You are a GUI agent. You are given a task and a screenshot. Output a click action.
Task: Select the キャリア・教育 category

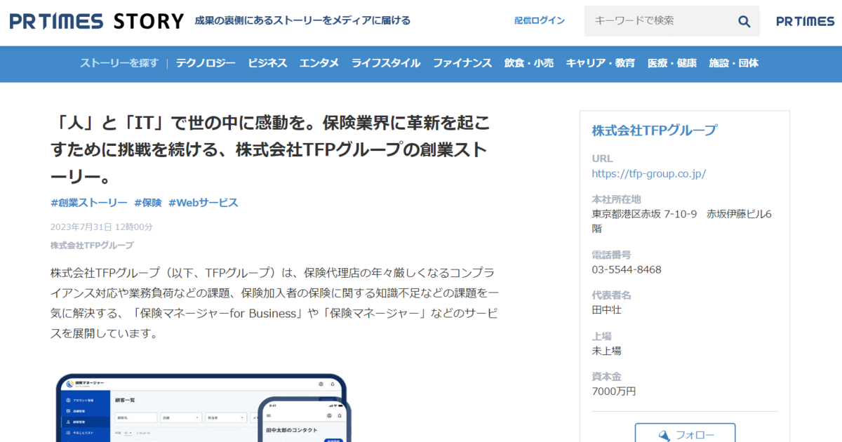(601, 63)
